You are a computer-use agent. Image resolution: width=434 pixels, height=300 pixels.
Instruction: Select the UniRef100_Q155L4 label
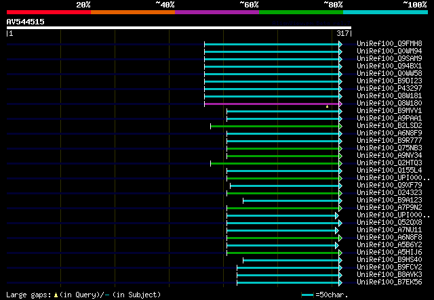389,171
